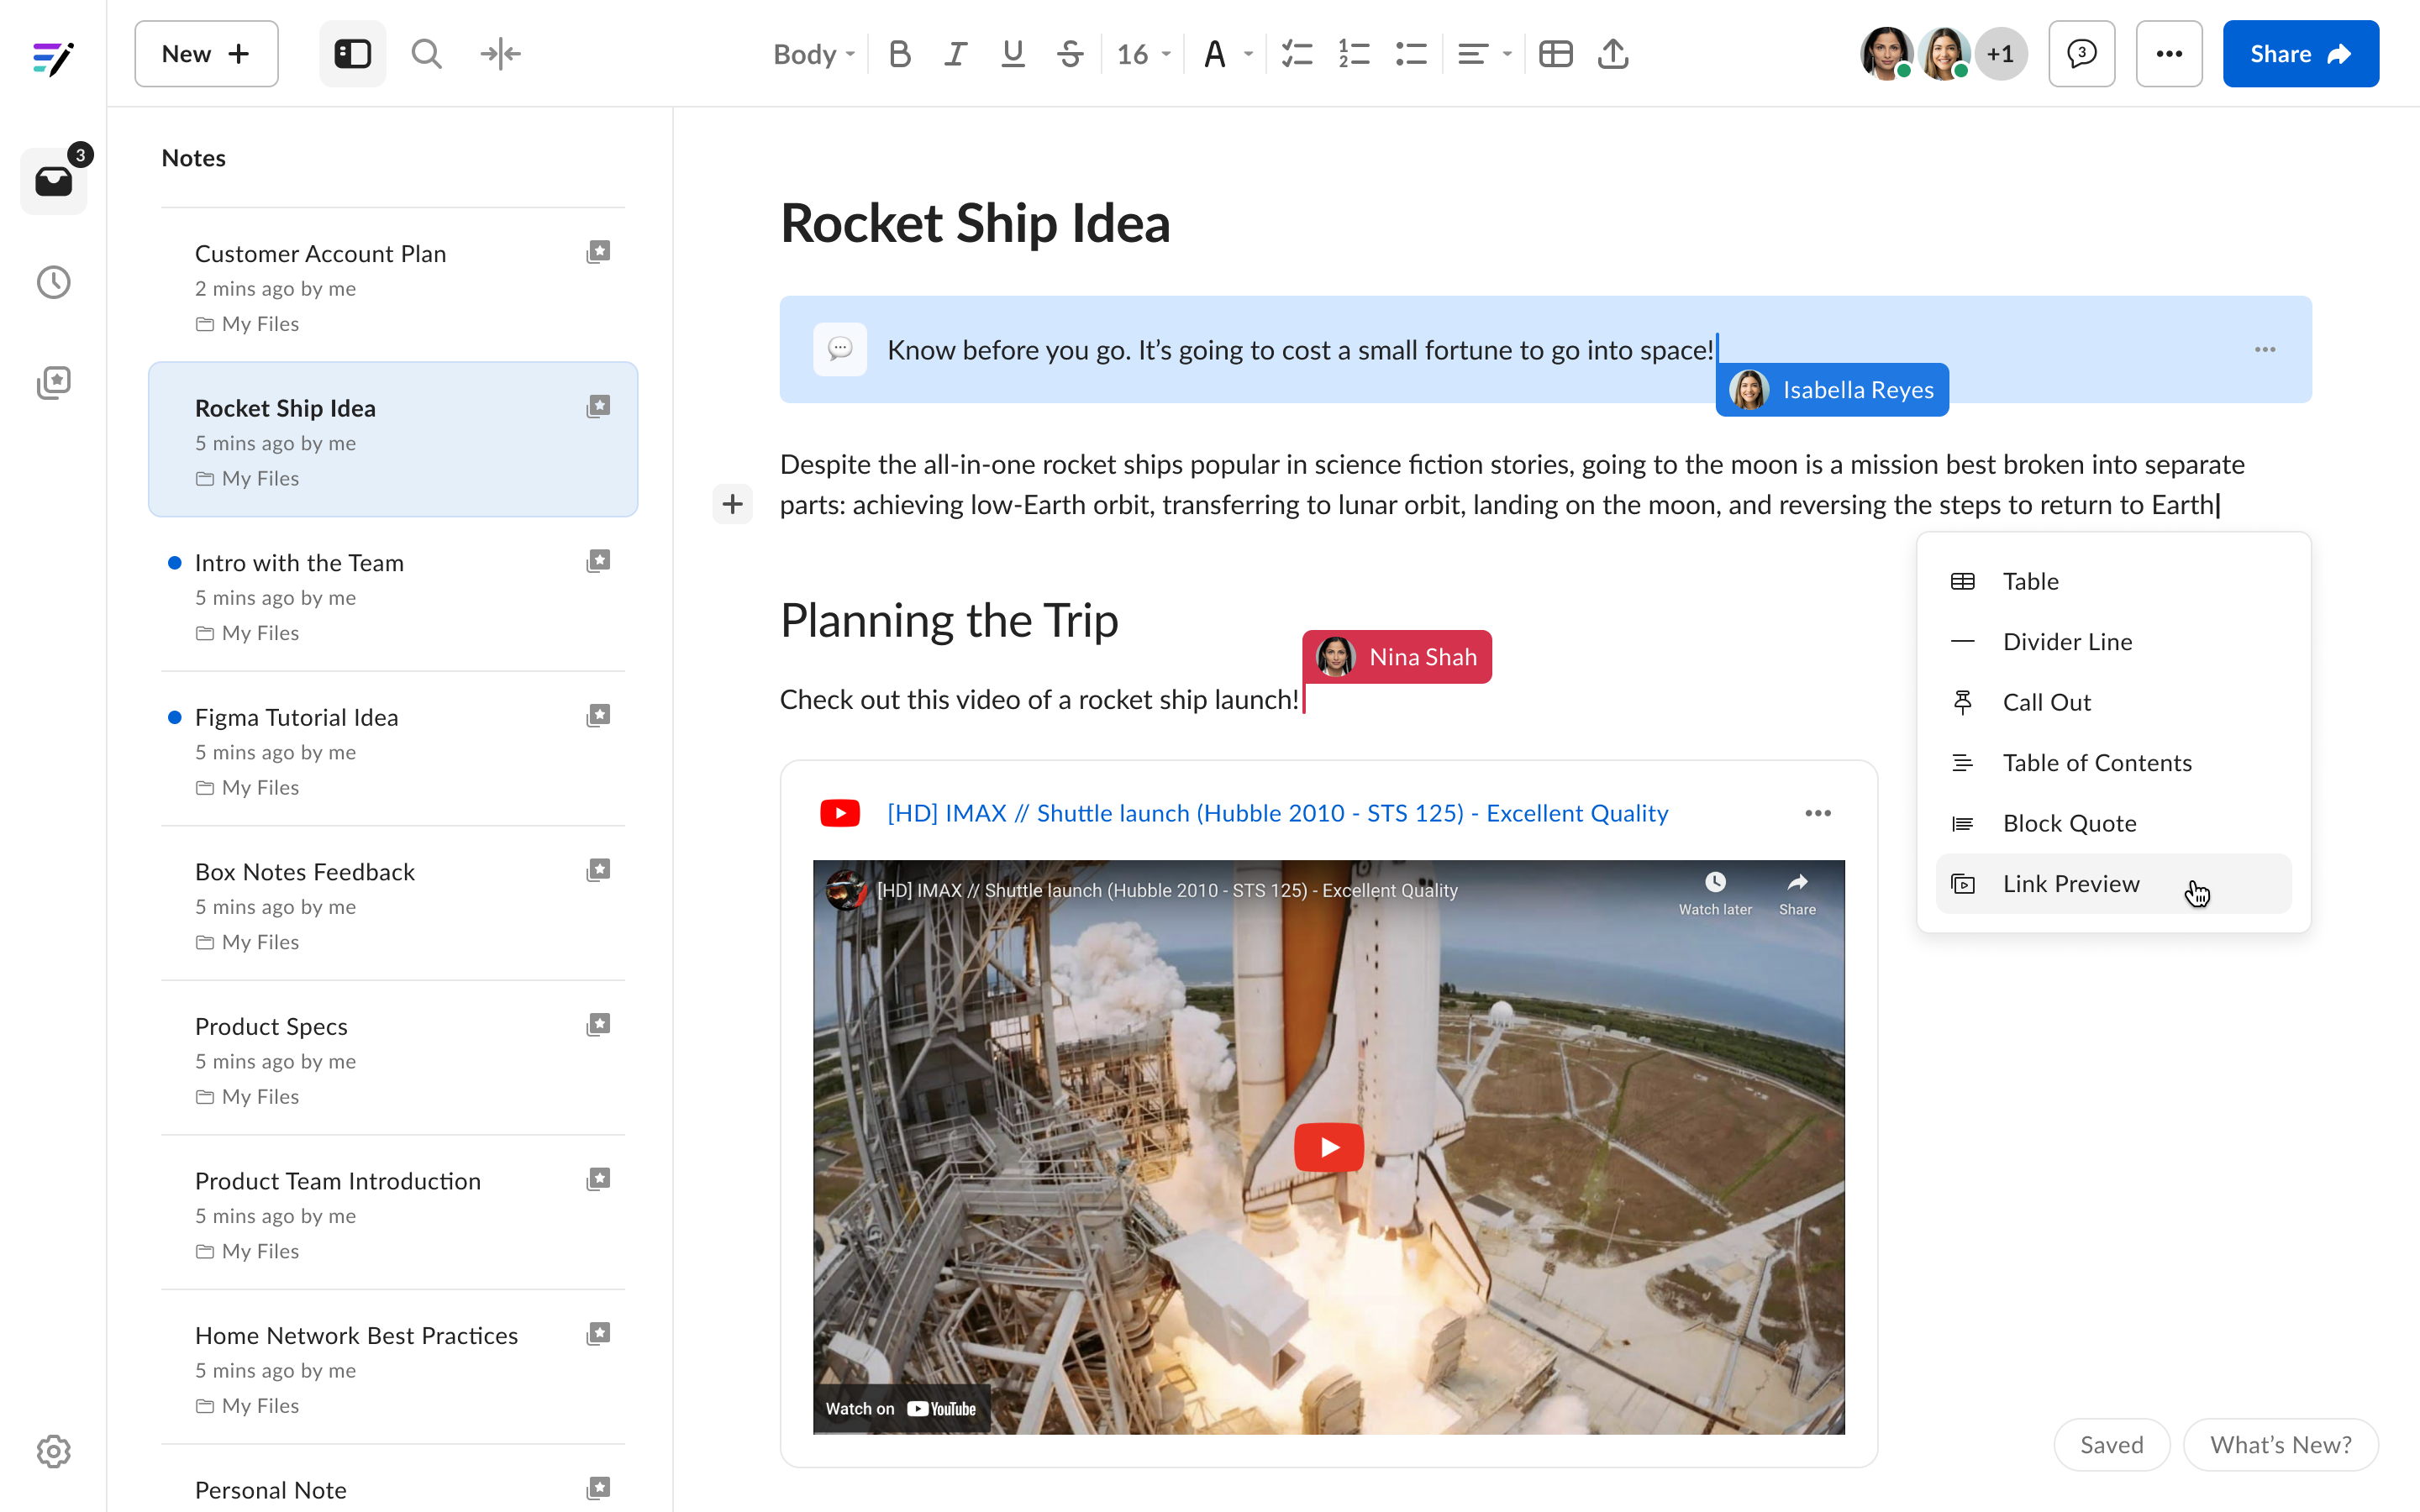Open the font size 16 dropdown
This screenshot has width=2420, height=1512.
(1143, 54)
